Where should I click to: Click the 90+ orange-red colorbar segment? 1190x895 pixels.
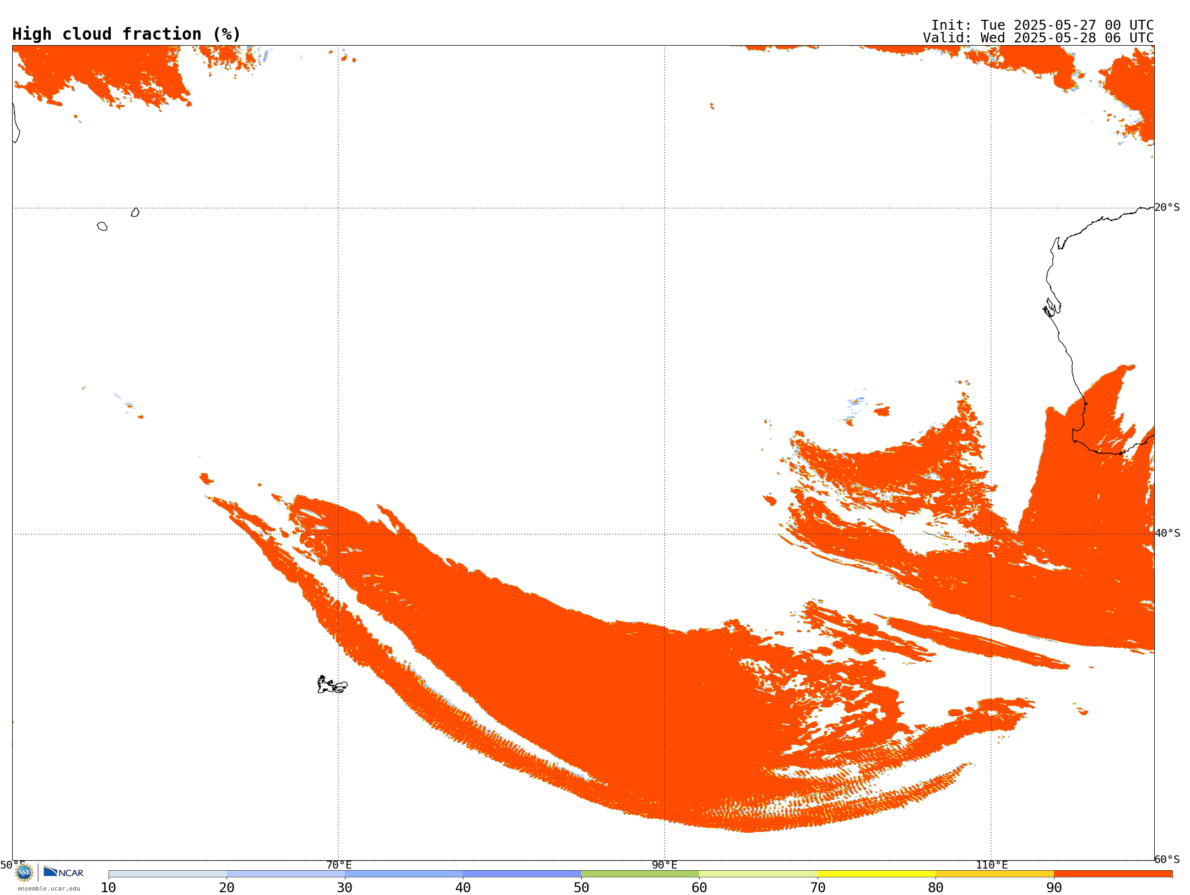[1113, 874]
